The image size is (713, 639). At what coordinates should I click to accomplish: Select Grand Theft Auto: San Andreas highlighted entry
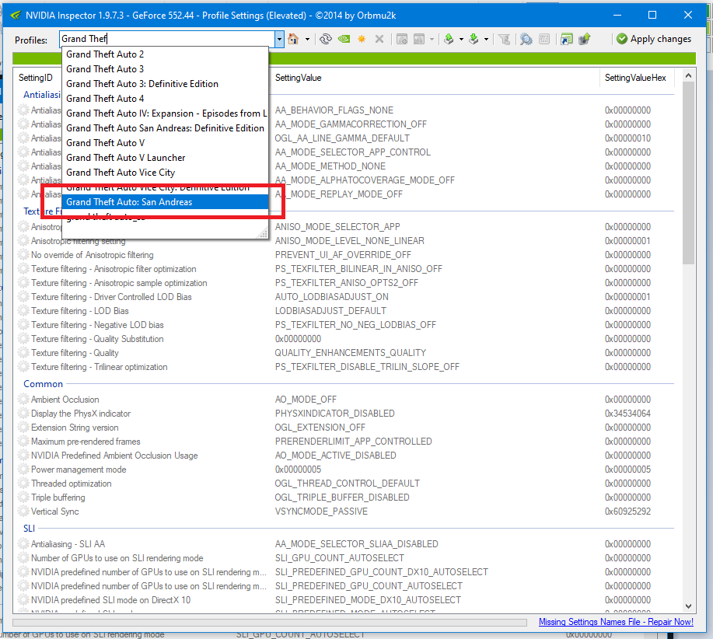(x=165, y=202)
